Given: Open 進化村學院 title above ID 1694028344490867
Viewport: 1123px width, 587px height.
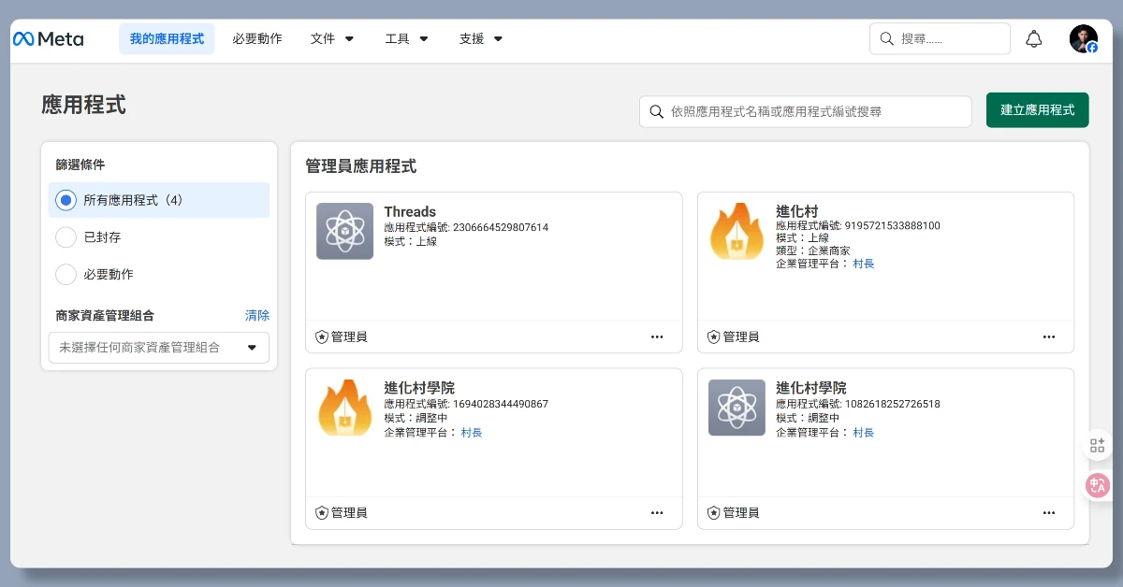Looking at the screenshot, I should (419, 388).
